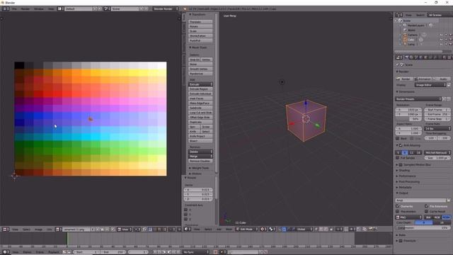Open the UVs menu in UV editor

click(x=49, y=229)
